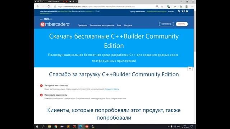Expand the chevron dropdown below blue banner
Screen dimensions: 230x129
pyautogui.click(x=190, y=69)
